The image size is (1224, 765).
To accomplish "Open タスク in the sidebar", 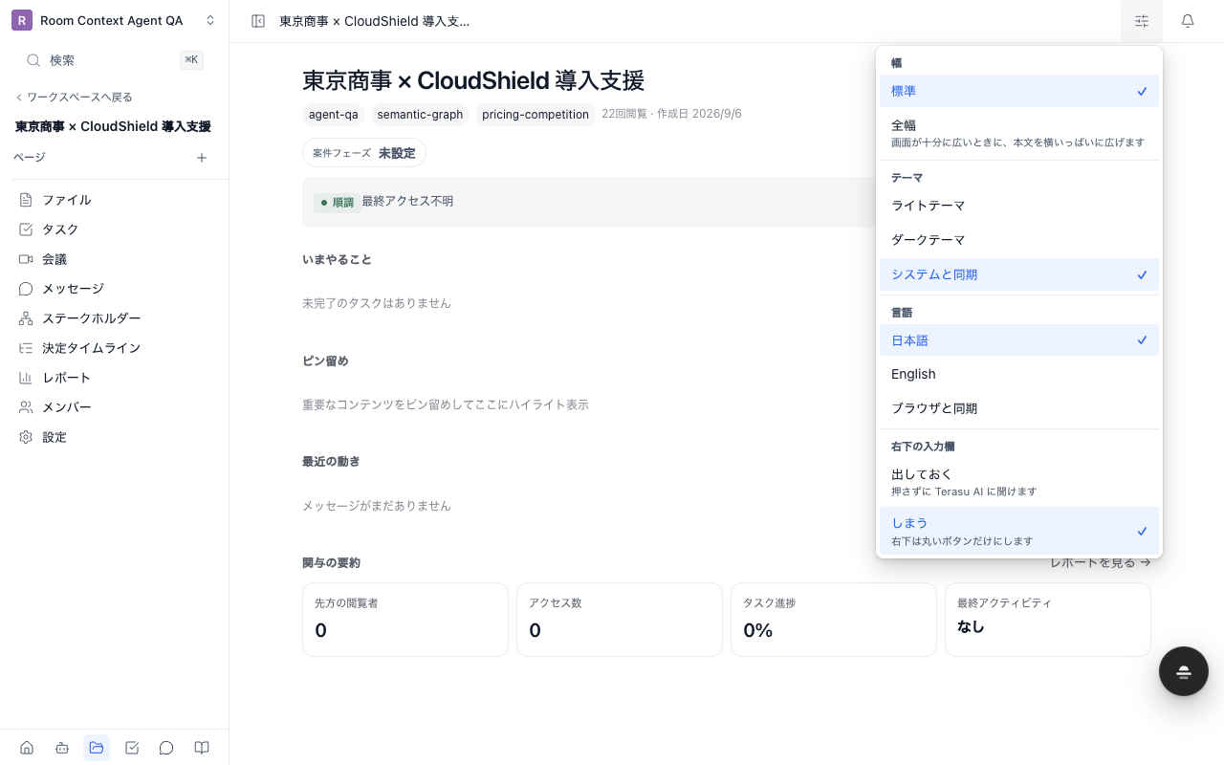I will coord(115,229).
